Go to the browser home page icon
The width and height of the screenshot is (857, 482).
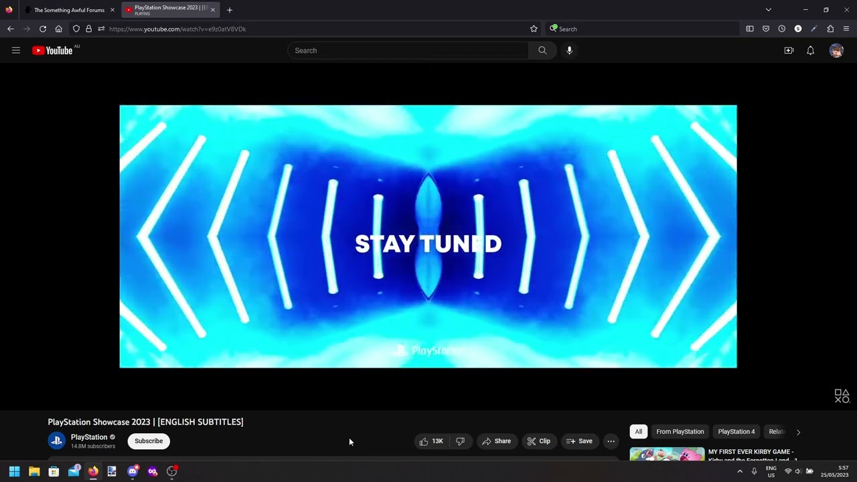59,29
